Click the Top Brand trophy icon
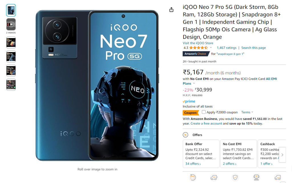 point(256,177)
